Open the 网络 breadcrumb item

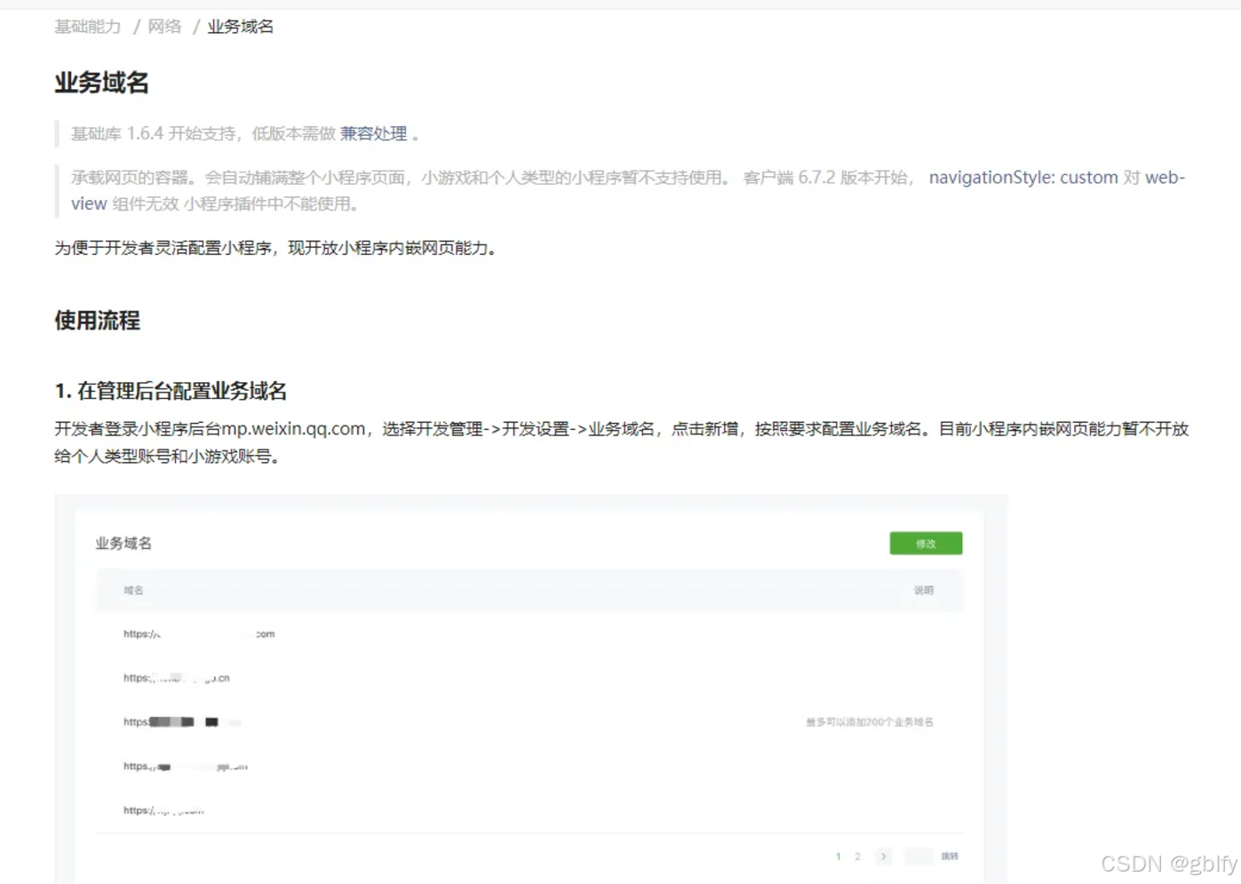point(164,27)
